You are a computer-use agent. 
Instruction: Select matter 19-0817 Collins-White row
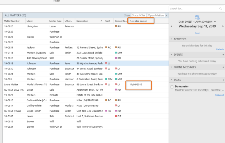(x=85, y=106)
